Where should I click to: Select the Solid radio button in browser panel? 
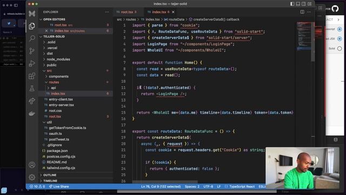point(340,48)
